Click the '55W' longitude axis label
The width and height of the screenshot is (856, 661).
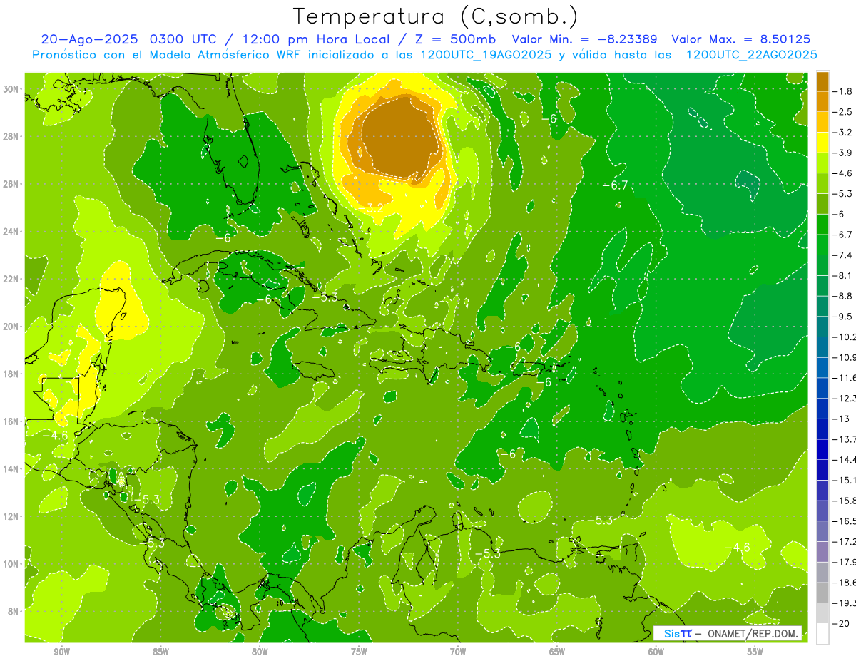pos(755,652)
